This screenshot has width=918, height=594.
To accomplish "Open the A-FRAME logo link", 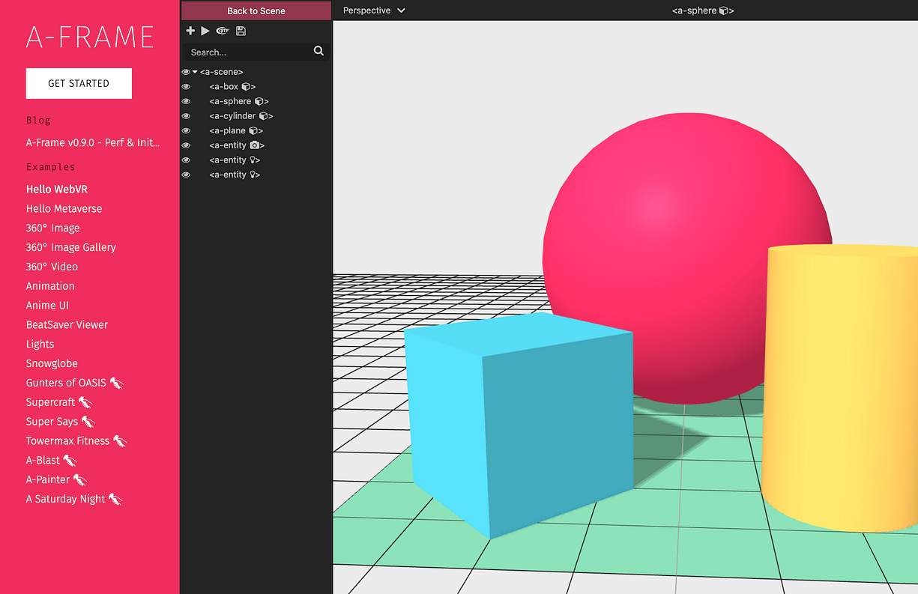I will click(x=90, y=37).
